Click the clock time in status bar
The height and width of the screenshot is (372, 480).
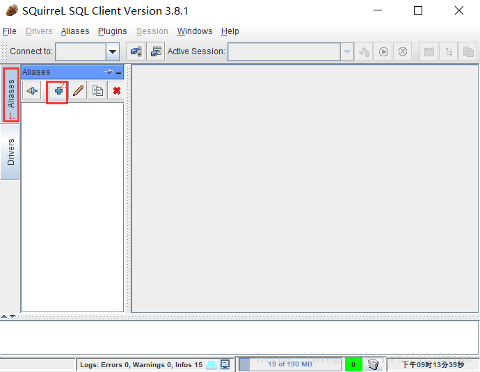(x=433, y=364)
